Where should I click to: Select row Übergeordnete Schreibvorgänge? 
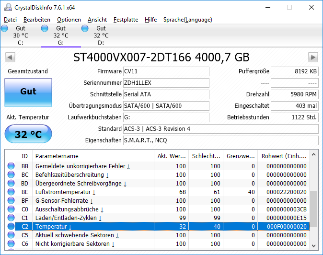[157, 183]
